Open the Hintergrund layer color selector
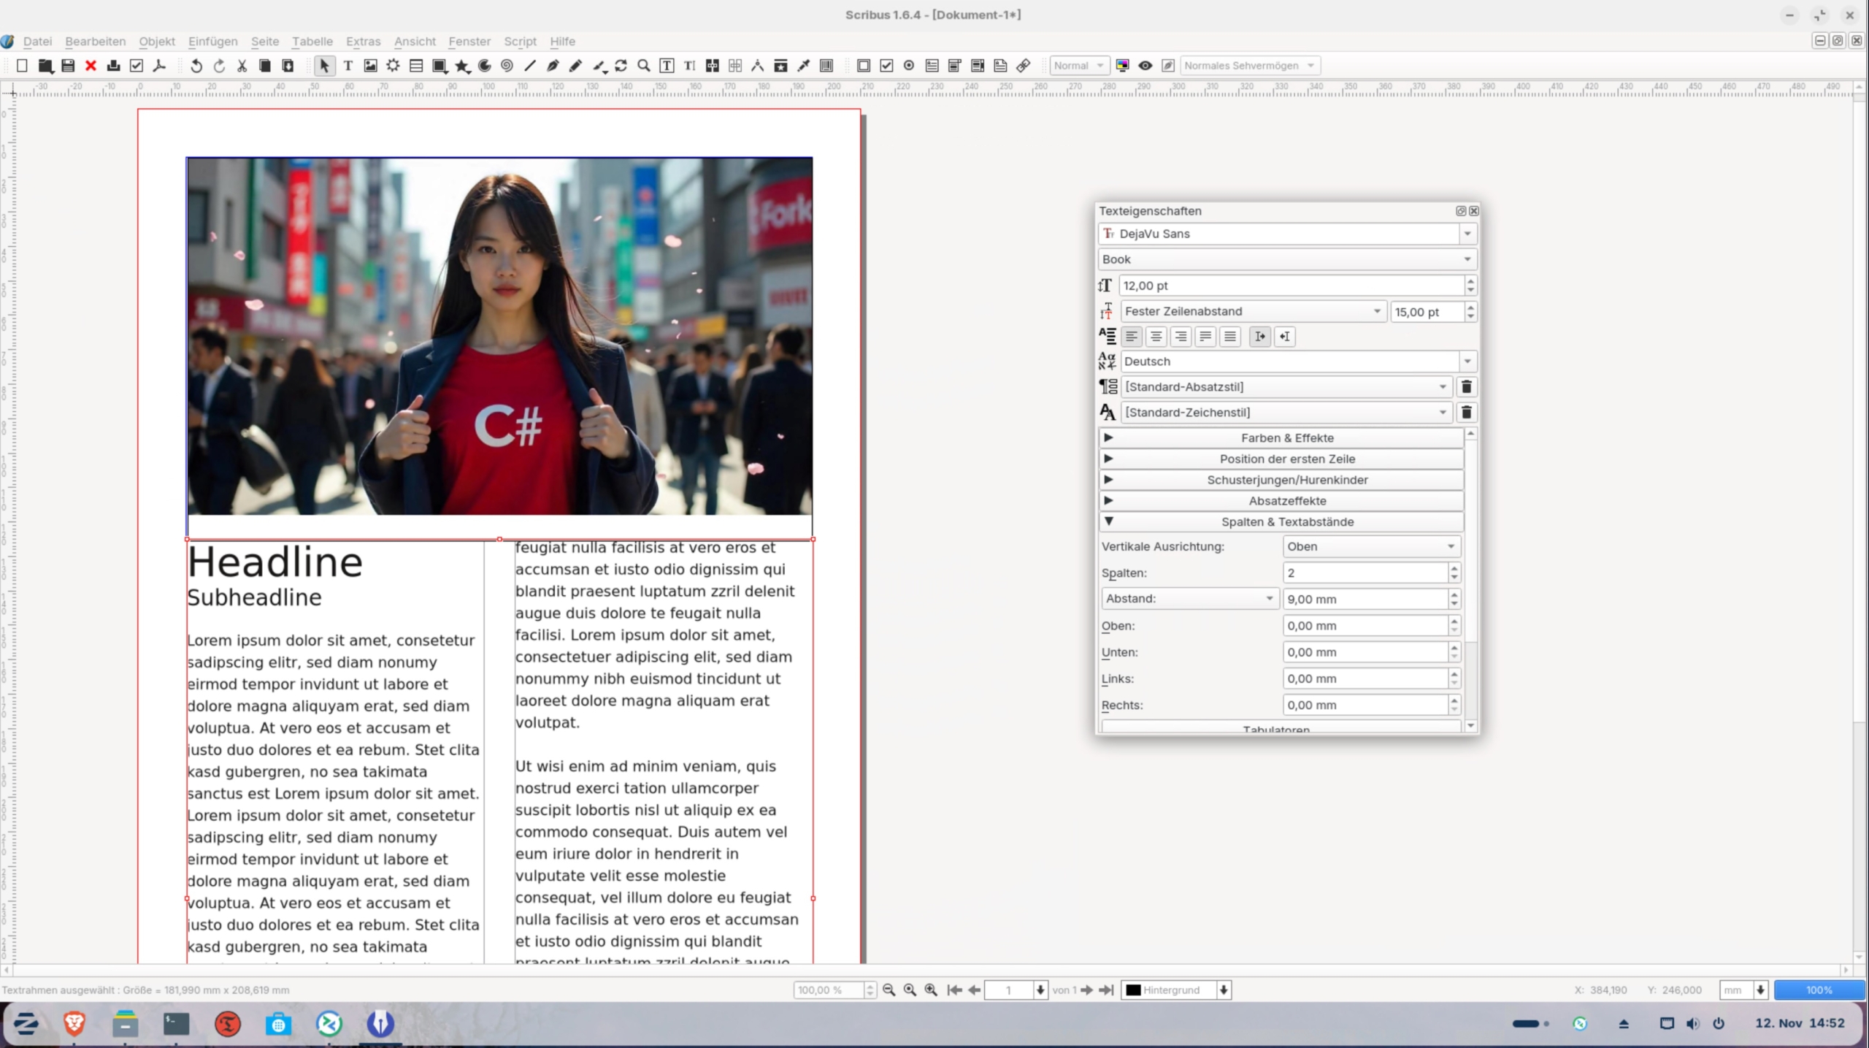This screenshot has width=1869, height=1048. point(1177,990)
